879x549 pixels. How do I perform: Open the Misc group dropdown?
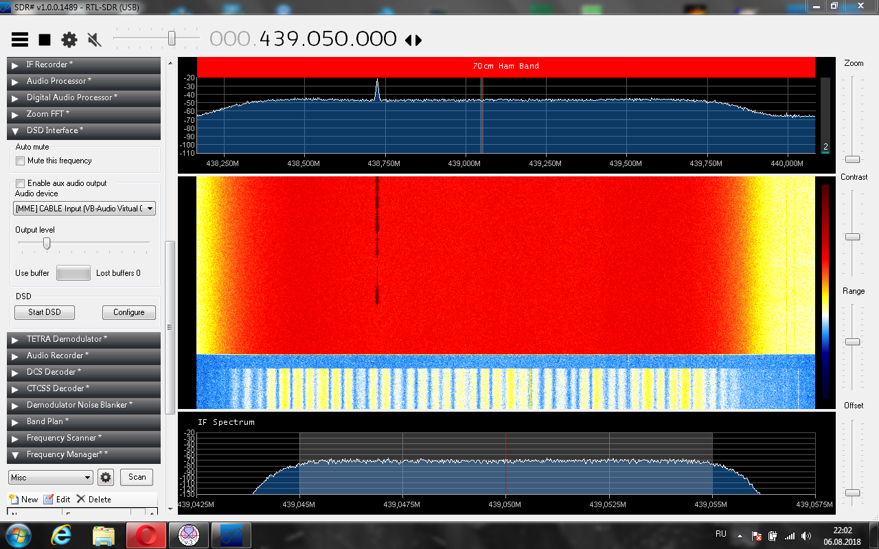51,477
